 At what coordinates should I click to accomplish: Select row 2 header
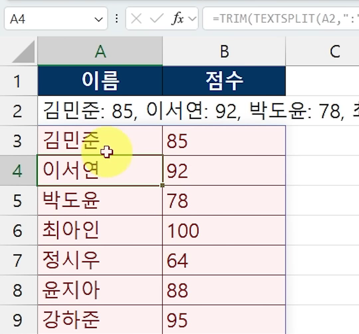(x=18, y=111)
